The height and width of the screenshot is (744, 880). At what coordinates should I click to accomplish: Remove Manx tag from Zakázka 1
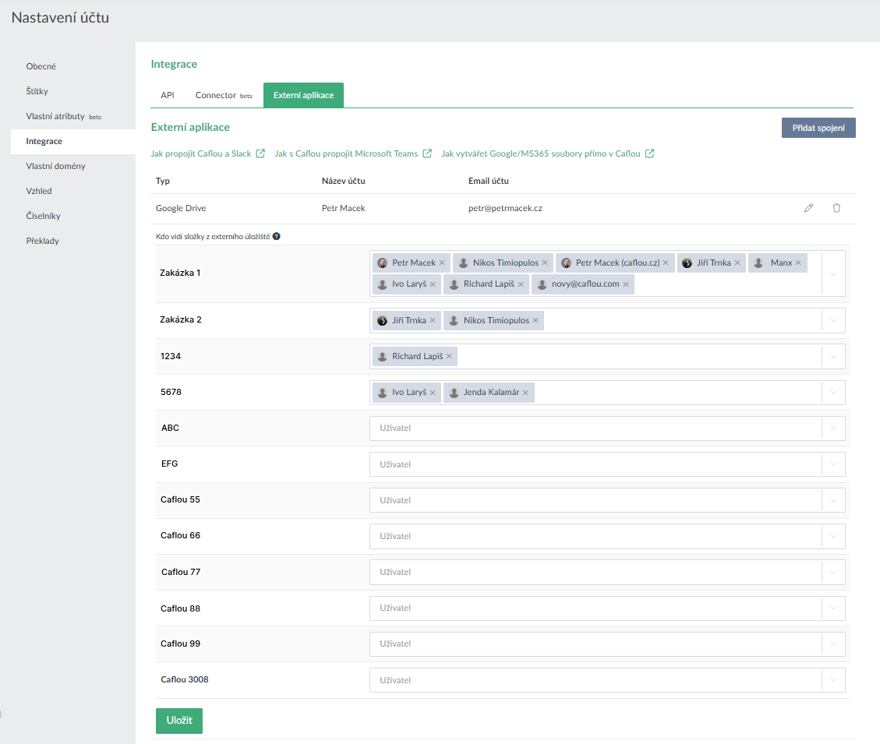click(x=798, y=263)
